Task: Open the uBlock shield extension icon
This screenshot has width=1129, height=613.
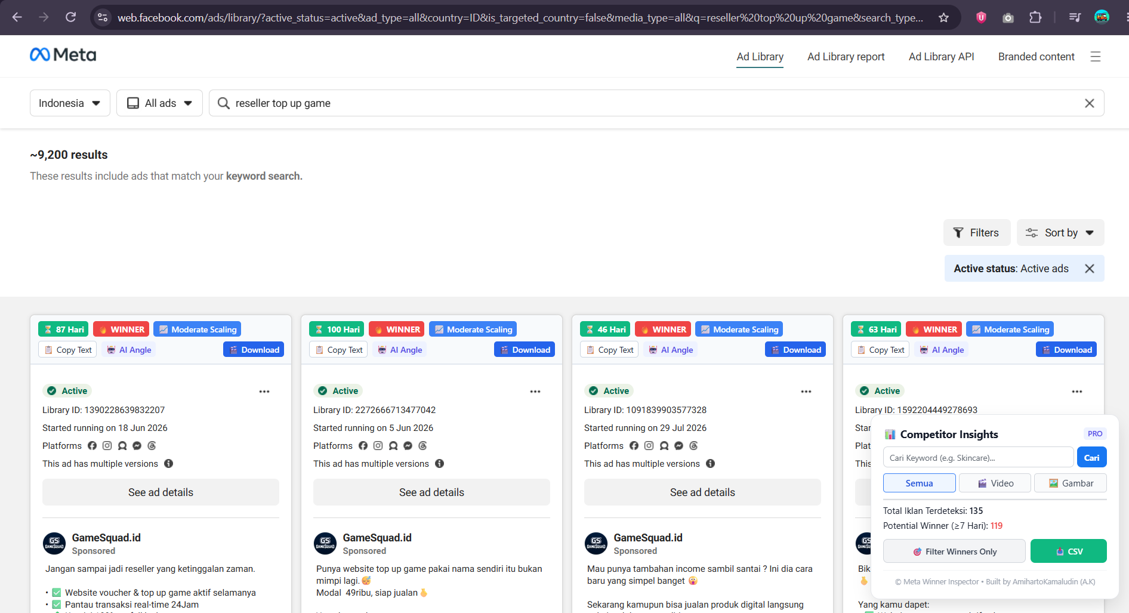Action: click(x=981, y=17)
